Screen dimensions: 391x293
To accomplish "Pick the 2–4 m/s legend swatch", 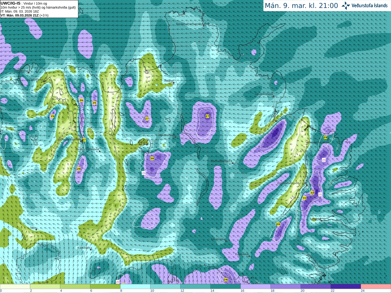I will [45, 287].
